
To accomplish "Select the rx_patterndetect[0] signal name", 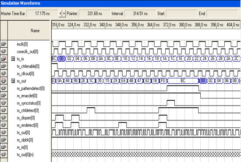I will [x=31, y=88].
